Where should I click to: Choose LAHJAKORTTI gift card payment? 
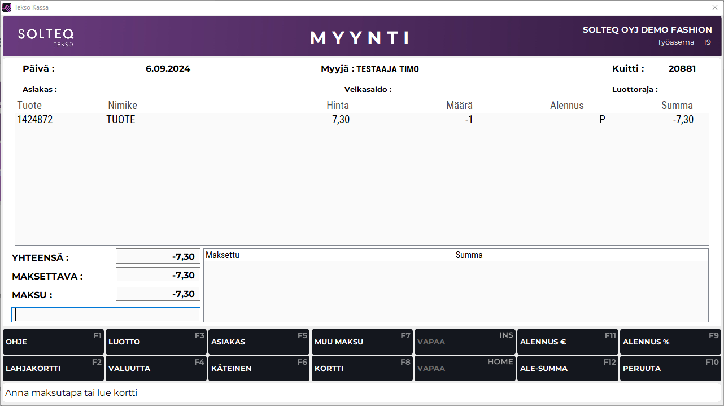tap(53, 369)
